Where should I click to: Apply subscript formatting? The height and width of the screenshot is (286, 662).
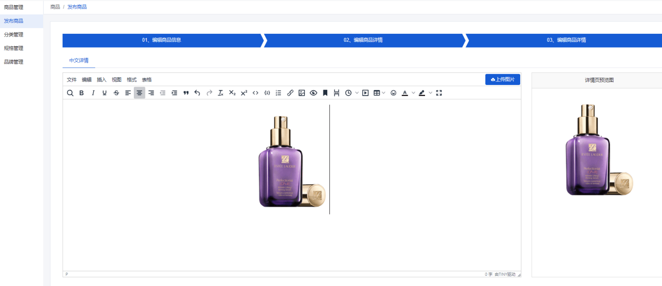(x=232, y=93)
